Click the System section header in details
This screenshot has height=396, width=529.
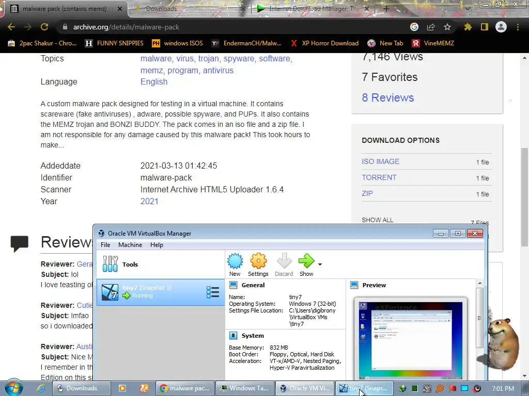pyautogui.click(x=253, y=336)
